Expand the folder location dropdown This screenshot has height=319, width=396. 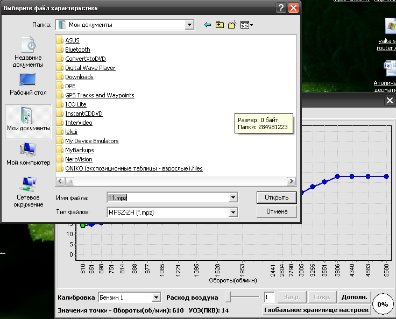189,25
